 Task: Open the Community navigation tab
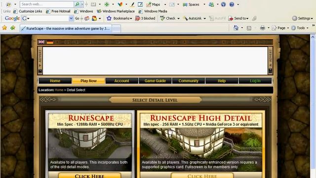click(x=189, y=81)
